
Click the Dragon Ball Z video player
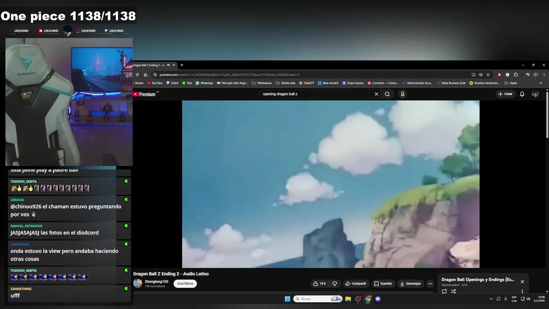tap(331, 184)
